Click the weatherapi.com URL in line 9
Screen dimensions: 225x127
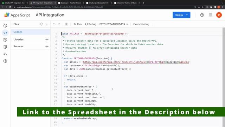pos(136,62)
